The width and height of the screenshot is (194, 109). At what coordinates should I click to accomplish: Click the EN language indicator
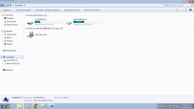point(162,106)
